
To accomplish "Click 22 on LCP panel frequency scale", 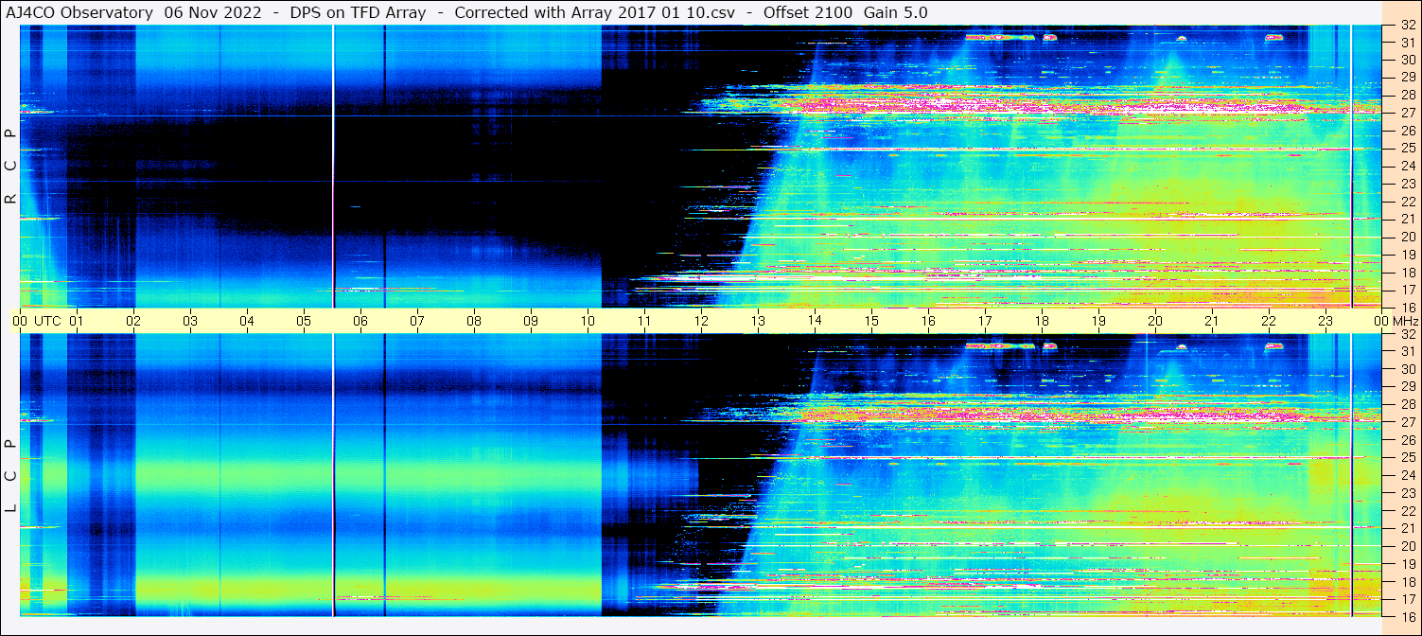I will point(1407,511).
